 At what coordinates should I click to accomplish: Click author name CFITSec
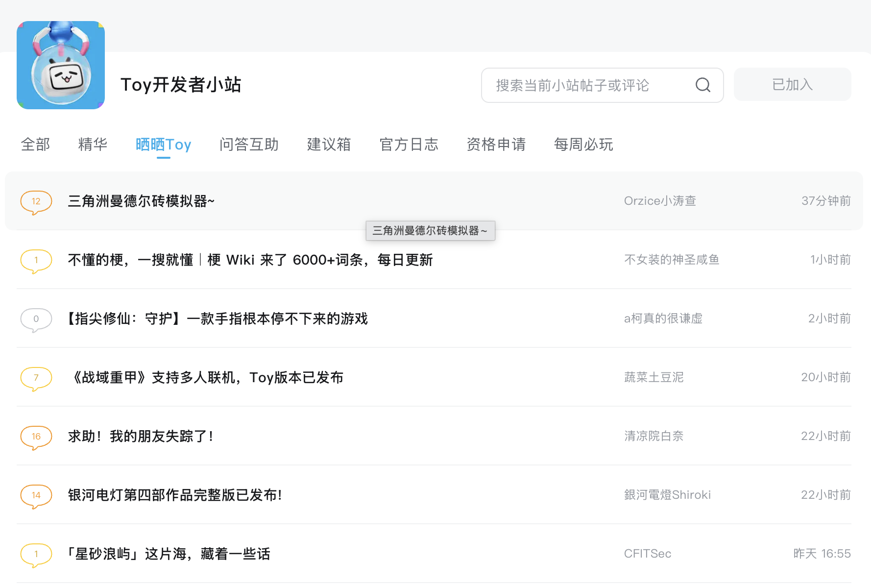point(648,554)
